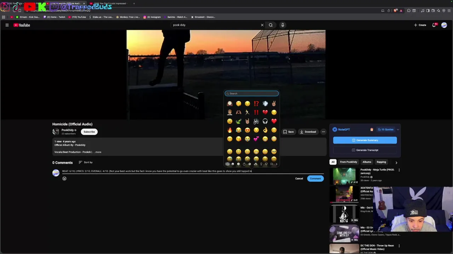Insert the red double exclamation emoji
Screen dimensions: 453x254
pyautogui.click(x=256, y=112)
